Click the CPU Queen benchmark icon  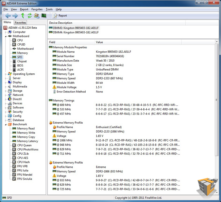[14, 145]
